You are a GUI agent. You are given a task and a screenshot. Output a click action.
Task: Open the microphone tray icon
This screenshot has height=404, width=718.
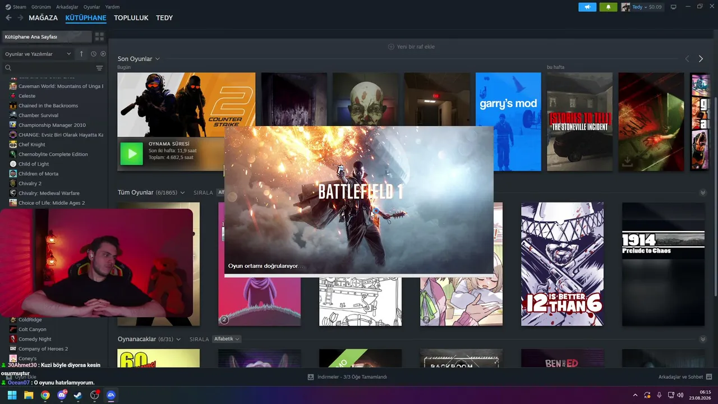tap(659, 395)
